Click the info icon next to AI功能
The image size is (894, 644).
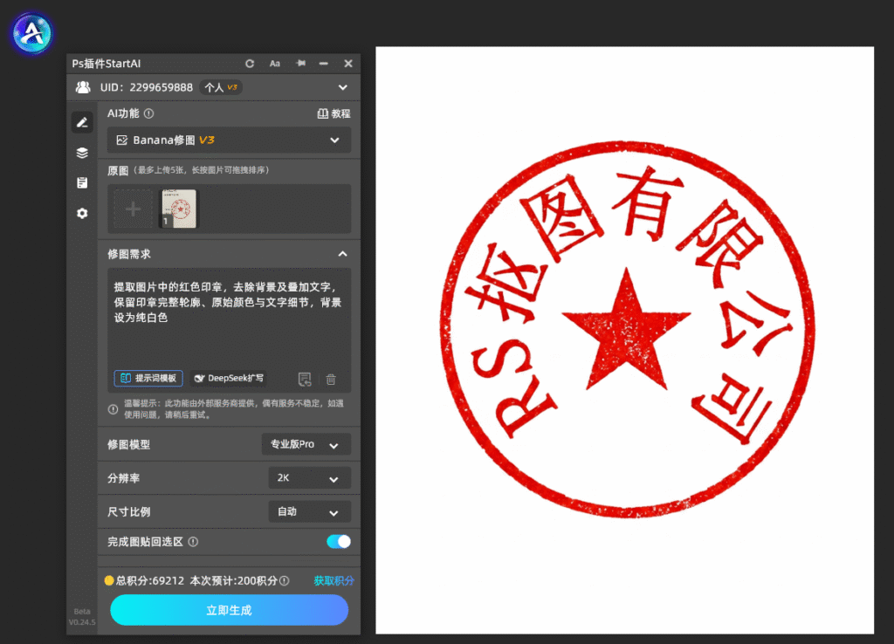click(148, 113)
